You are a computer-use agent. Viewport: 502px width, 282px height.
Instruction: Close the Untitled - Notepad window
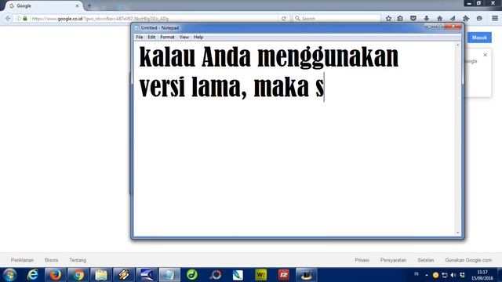(x=453, y=27)
